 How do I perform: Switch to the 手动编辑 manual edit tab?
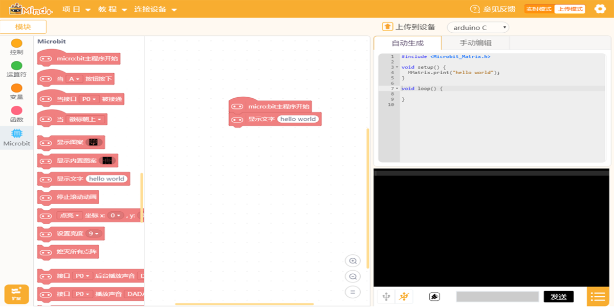click(476, 43)
